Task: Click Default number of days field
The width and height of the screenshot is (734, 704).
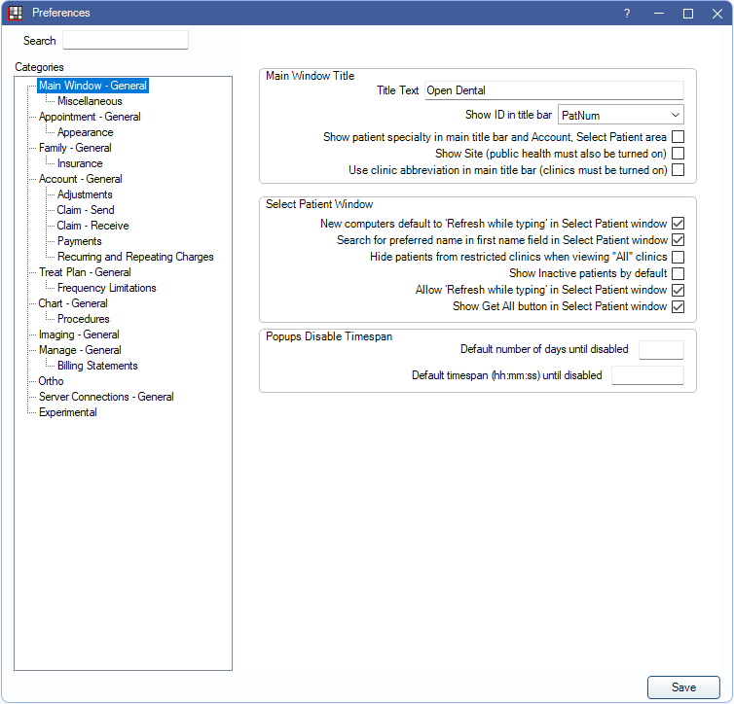Action: [661, 350]
